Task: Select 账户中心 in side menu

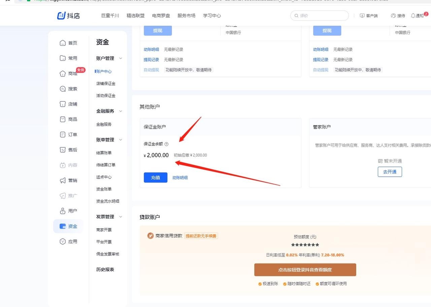Action: click(x=104, y=71)
